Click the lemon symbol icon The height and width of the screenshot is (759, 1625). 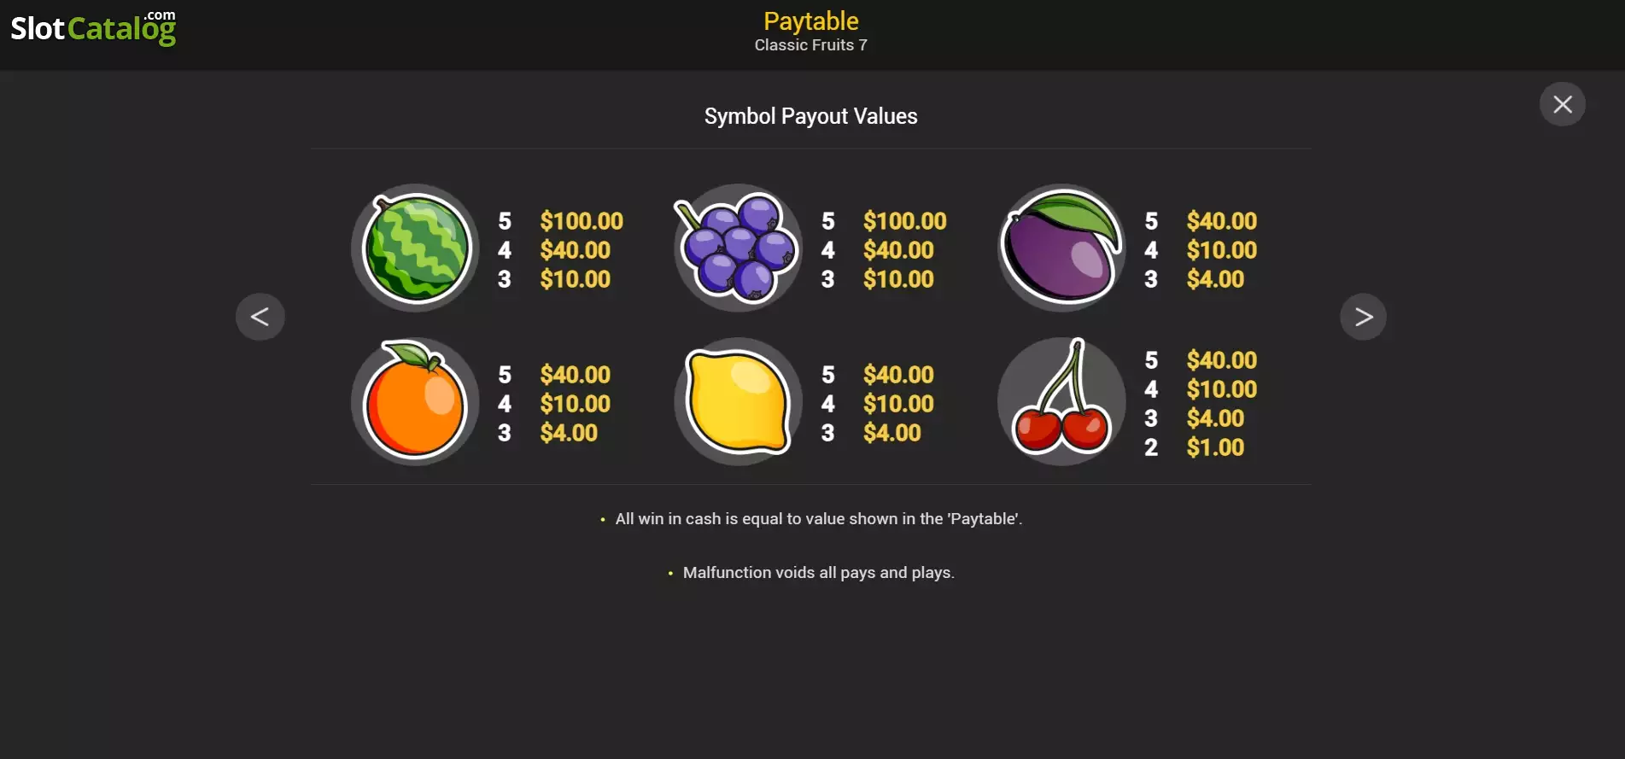tap(738, 401)
